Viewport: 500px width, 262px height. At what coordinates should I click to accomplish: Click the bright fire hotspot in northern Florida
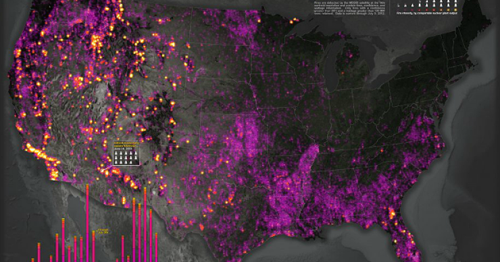[391, 214]
